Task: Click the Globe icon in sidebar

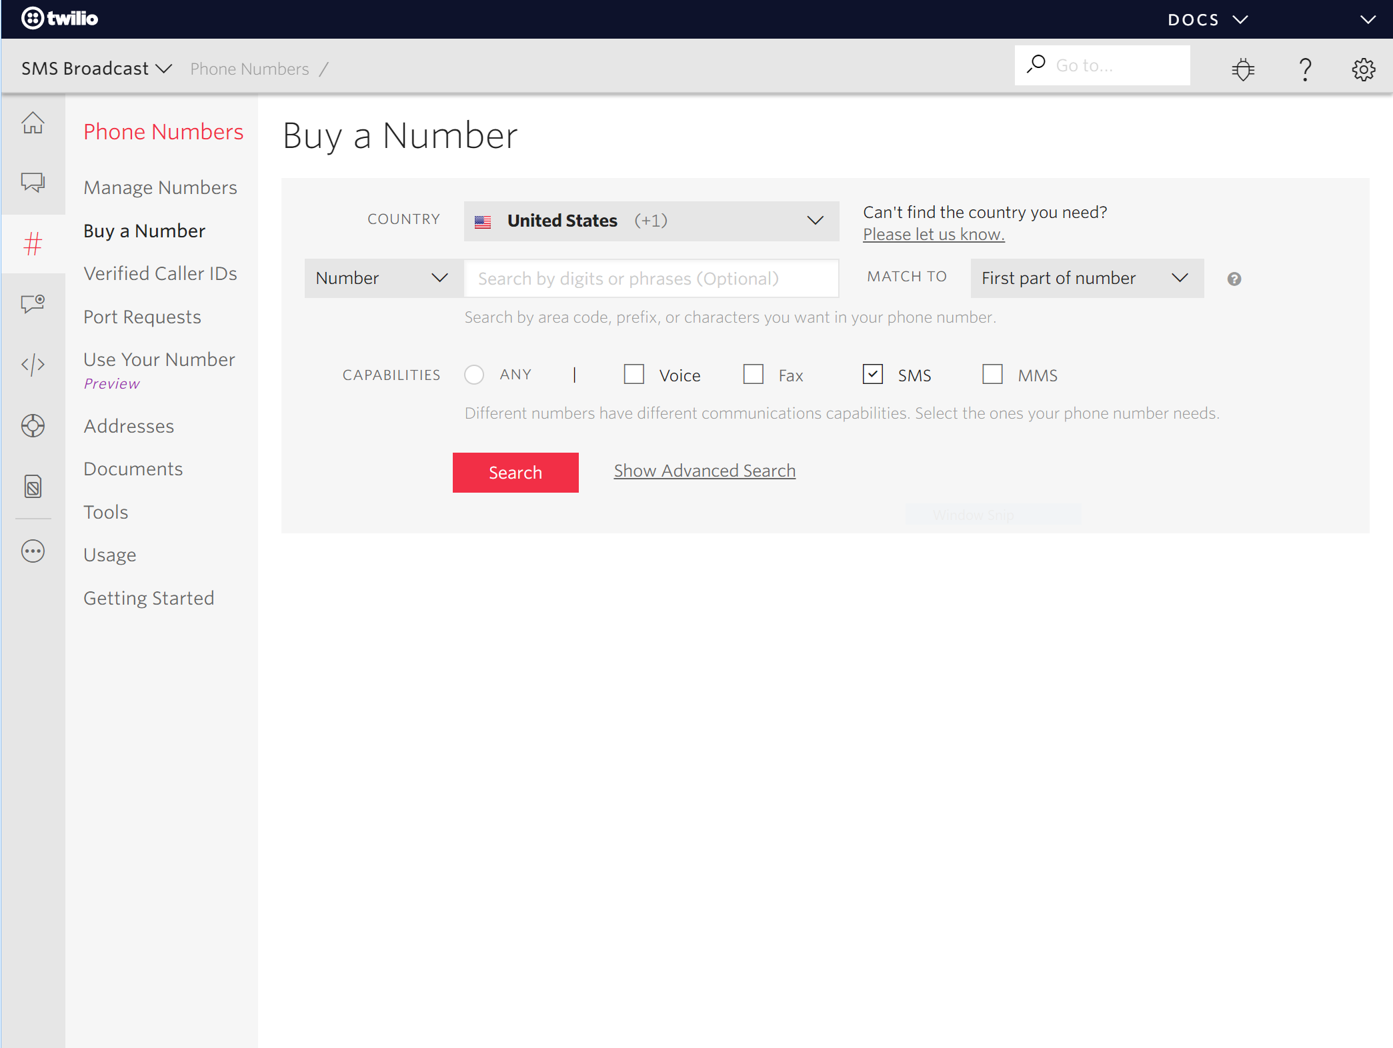Action: (x=32, y=425)
